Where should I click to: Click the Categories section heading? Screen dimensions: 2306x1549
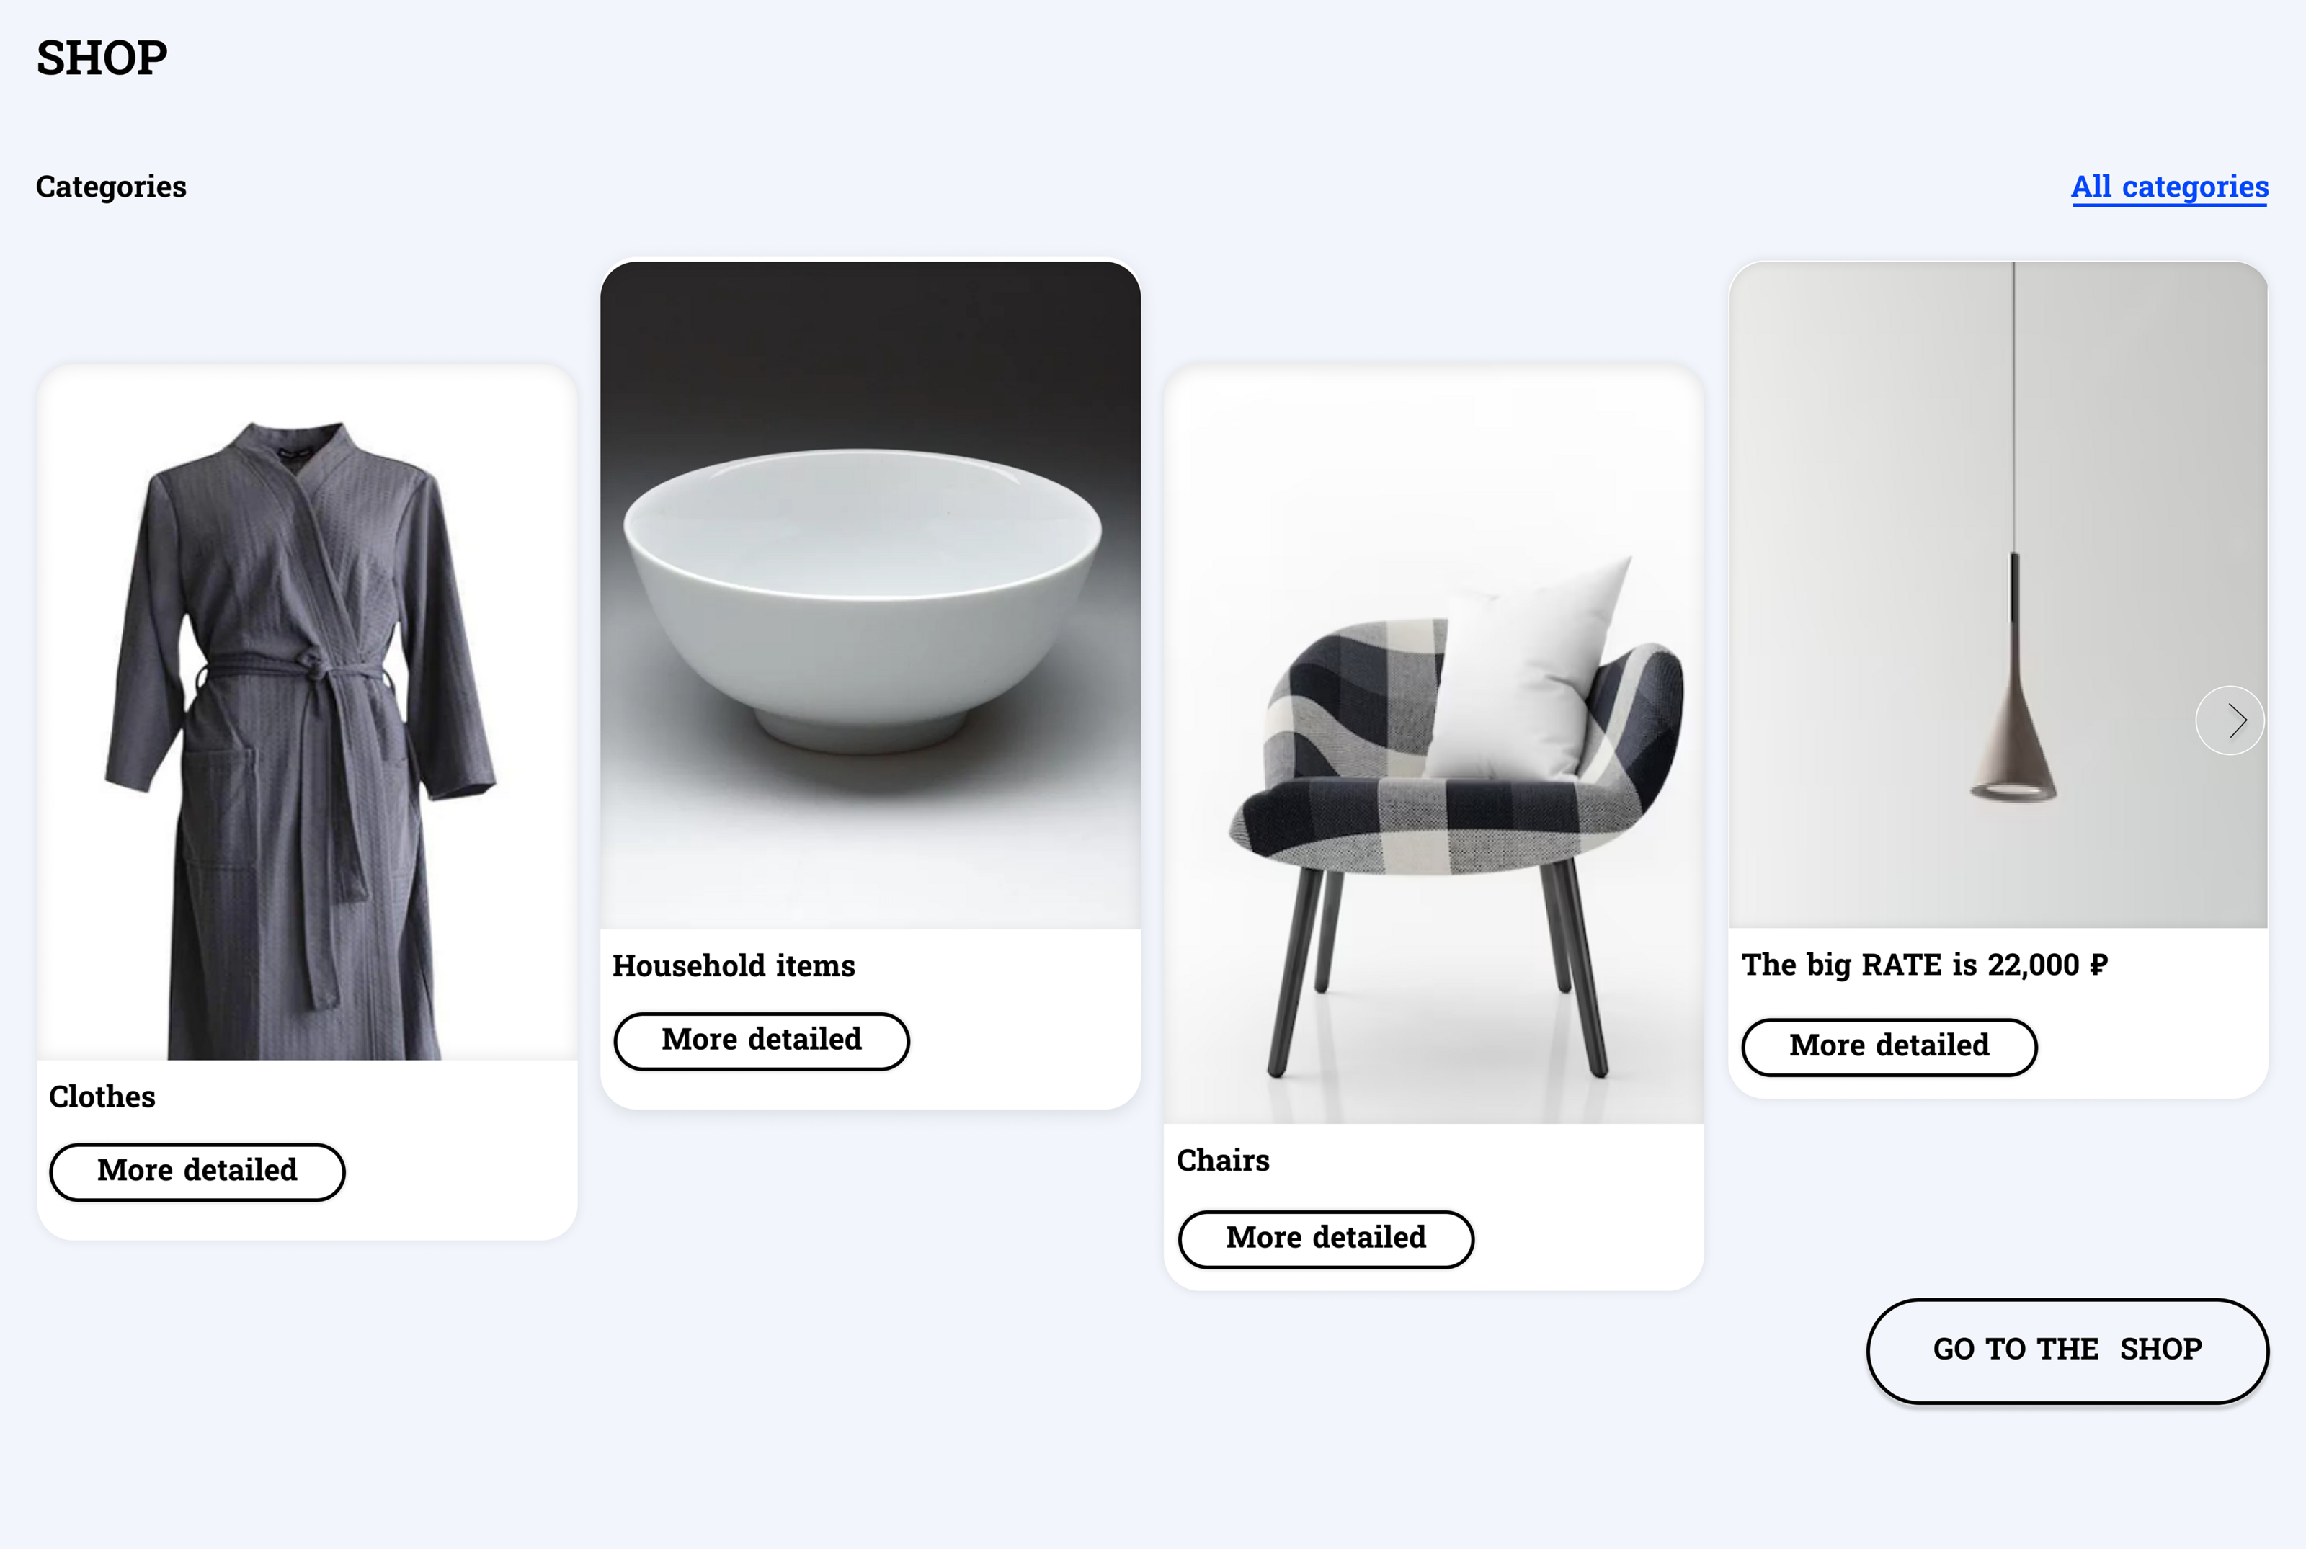[112, 187]
